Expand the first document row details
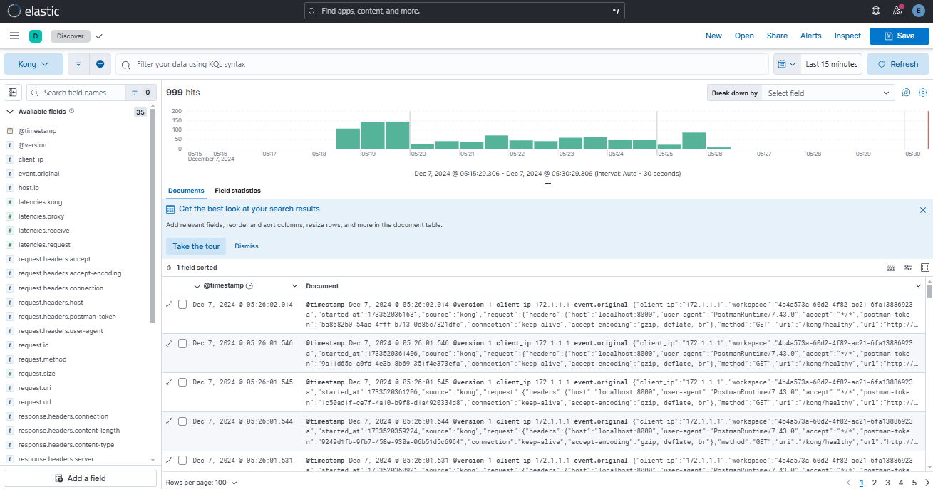 click(x=170, y=304)
